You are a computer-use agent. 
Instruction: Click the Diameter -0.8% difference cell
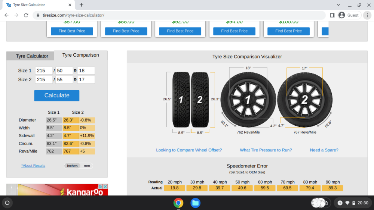click(x=87, y=120)
